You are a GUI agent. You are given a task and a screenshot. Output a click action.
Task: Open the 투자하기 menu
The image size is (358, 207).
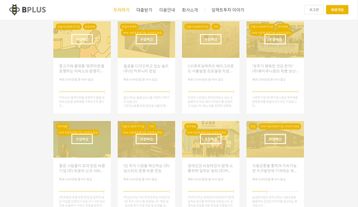pyautogui.click(x=121, y=10)
